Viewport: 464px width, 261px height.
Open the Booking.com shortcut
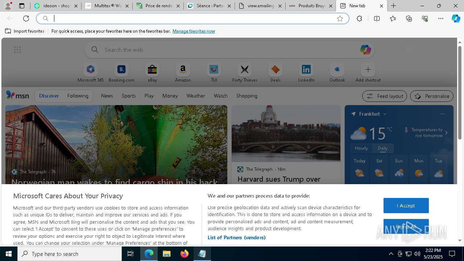(x=121, y=73)
